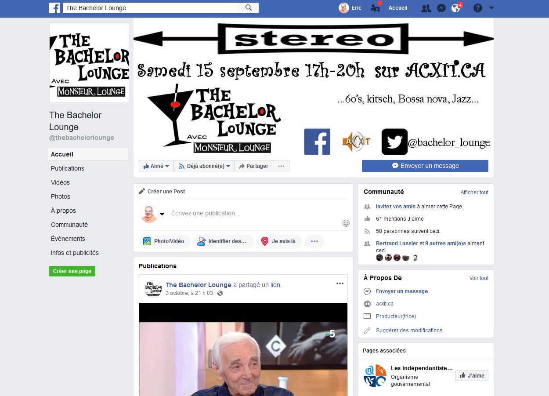This screenshot has width=549, height=396.
Task: Click the Producteur(trice) category link
Action: [396, 316]
